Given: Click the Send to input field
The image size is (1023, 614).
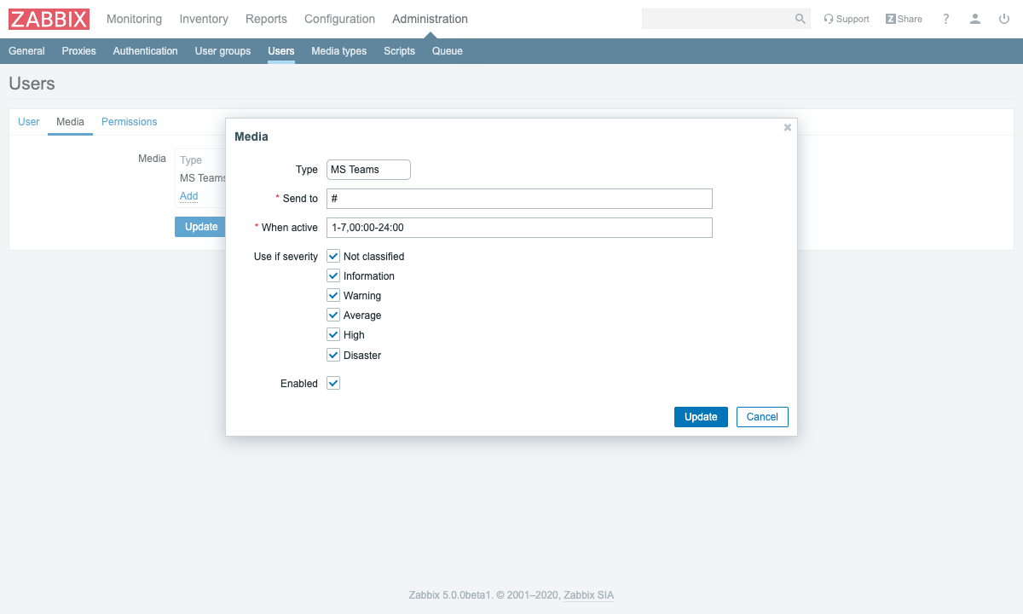Looking at the screenshot, I should [519, 199].
